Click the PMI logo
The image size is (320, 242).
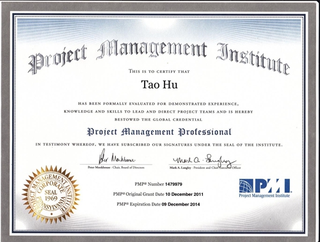click(264, 188)
